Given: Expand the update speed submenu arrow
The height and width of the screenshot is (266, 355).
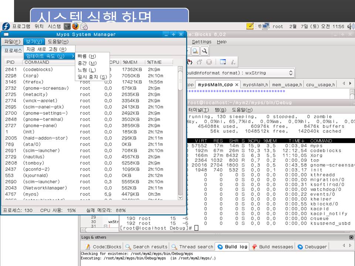Looking at the screenshot, I should tap(73, 56).
